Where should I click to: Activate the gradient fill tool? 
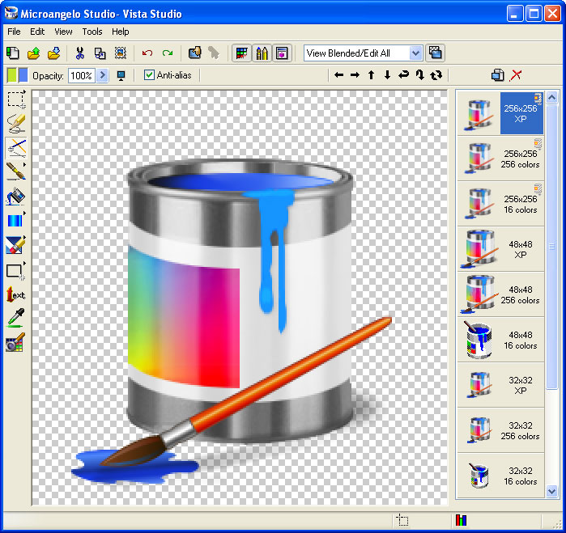(x=15, y=221)
